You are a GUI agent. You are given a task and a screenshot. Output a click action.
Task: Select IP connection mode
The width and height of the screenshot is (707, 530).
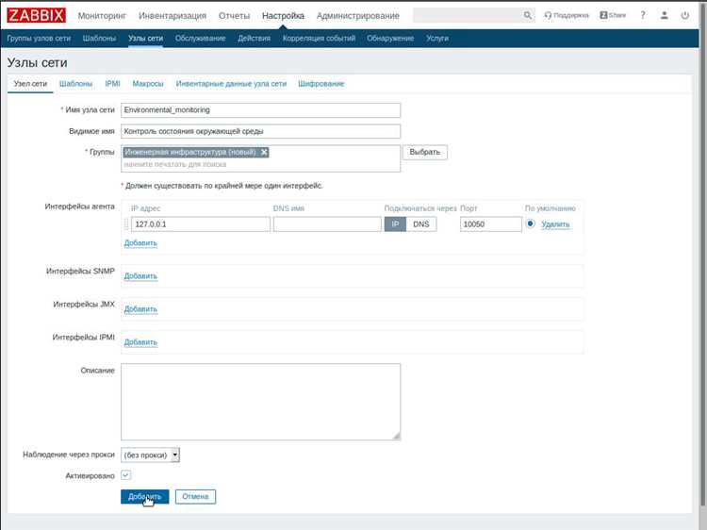[395, 224]
